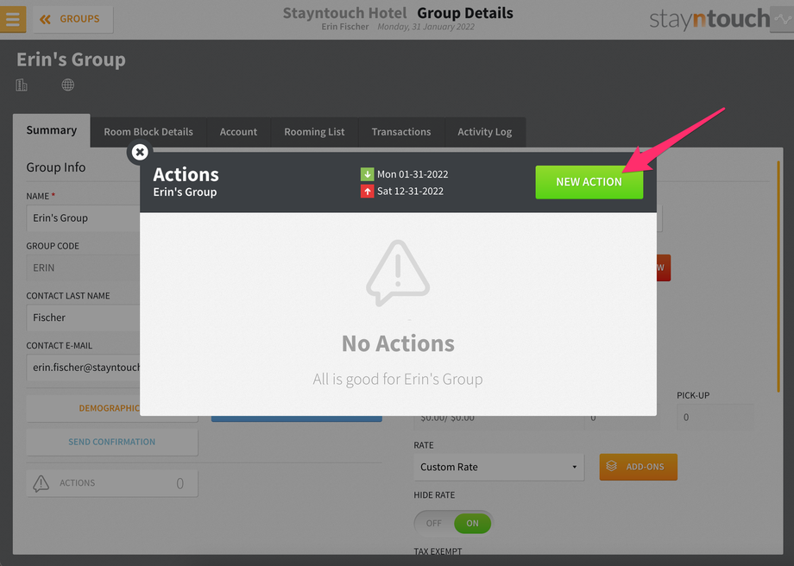Go back to Groups list
This screenshot has height=566, width=794.
coord(72,19)
